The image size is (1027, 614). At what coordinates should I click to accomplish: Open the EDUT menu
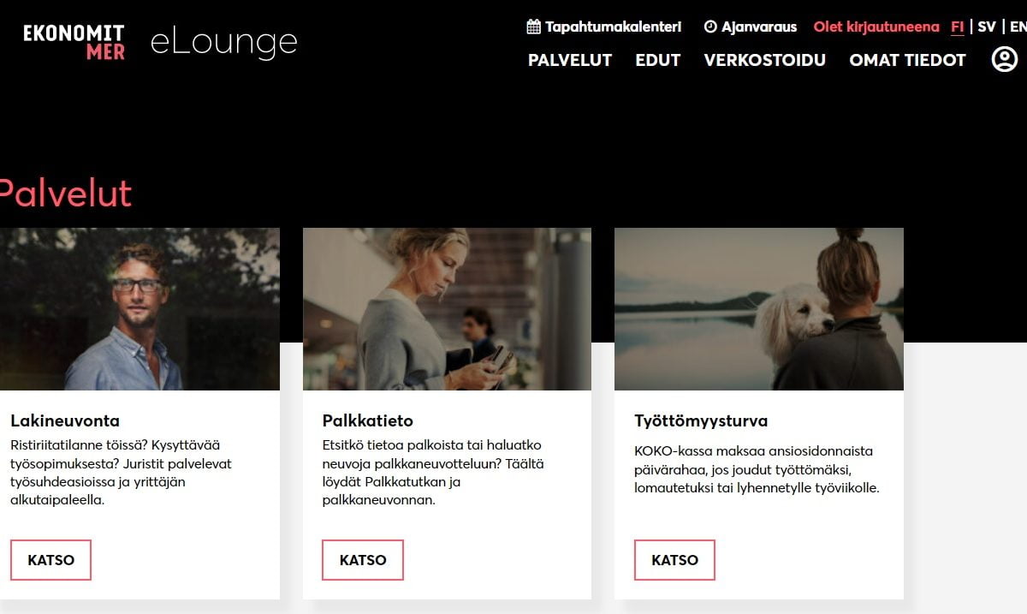[658, 60]
